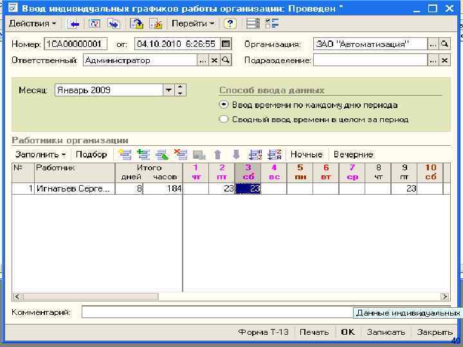Click the Работник column header
The height and width of the screenshot is (347, 463).
[x=75, y=172]
